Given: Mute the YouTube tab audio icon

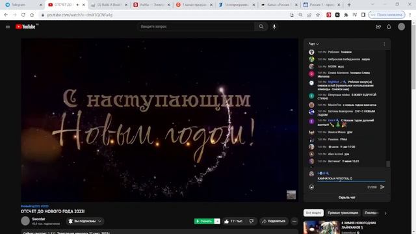Looking at the screenshot, I should point(78,5).
